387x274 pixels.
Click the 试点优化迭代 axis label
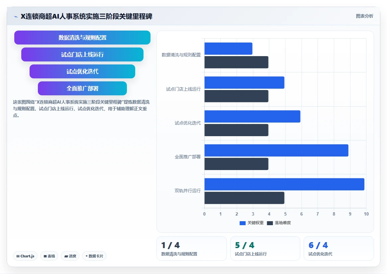coord(188,123)
